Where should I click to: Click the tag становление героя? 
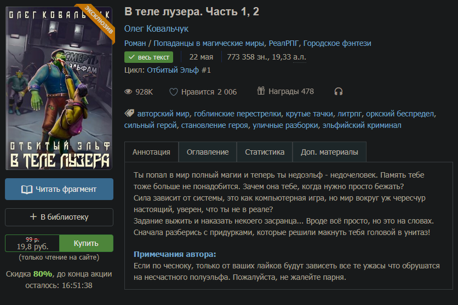pos(214,125)
